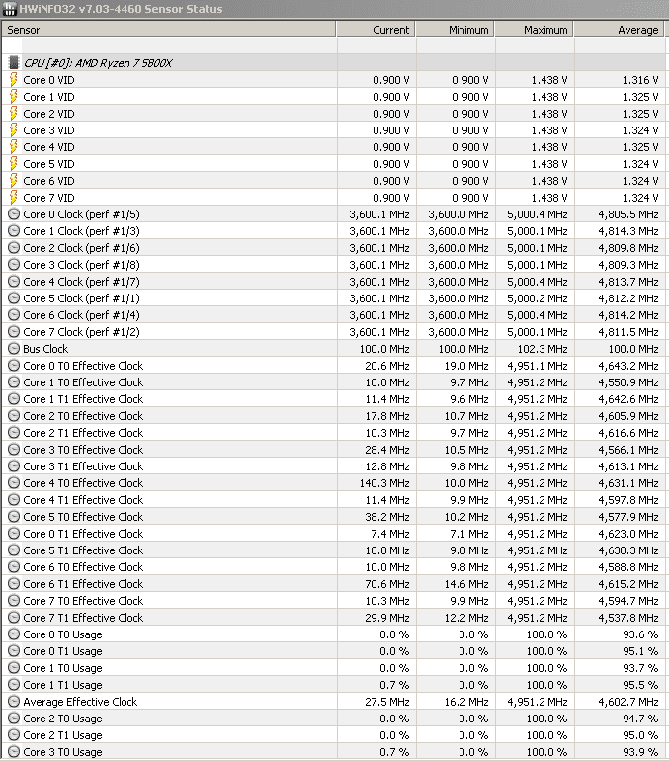The image size is (669, 761).
Task: Click the Maximum column header
Action: [535, 30]
